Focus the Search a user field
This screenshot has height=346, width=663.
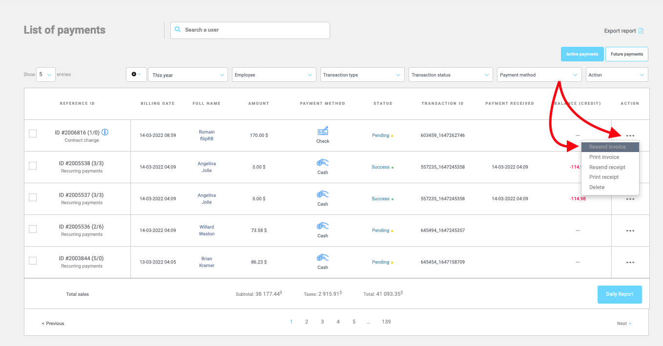tap(250, 30)
